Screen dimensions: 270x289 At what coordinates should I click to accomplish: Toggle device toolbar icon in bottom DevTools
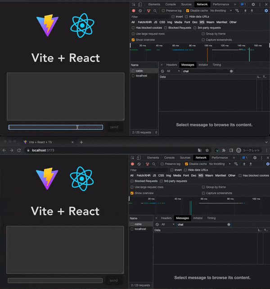coord(139,158)
